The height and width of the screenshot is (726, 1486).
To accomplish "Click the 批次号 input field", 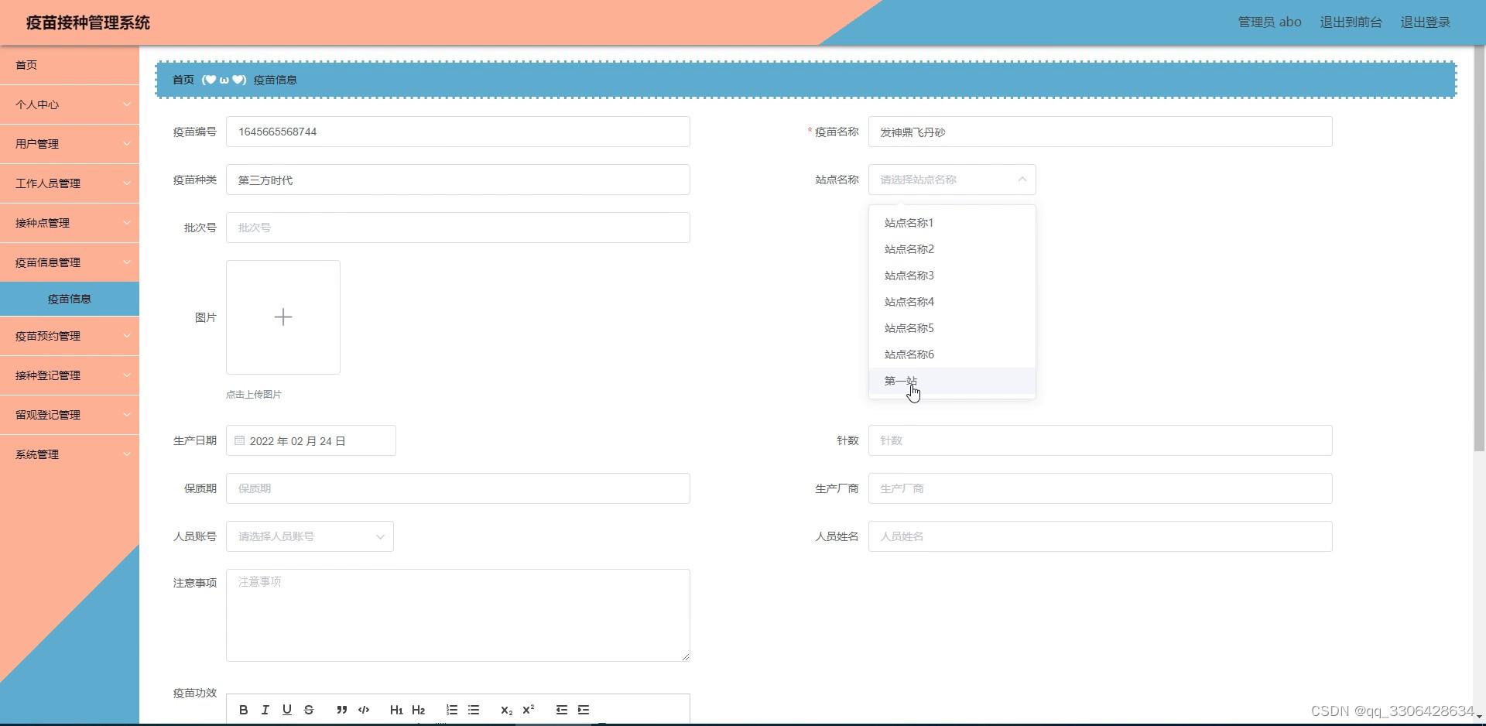I will (458, 228).
